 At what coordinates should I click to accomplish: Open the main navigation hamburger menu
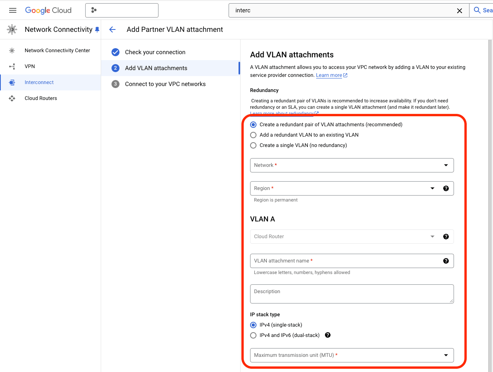[x=12, y=10]
